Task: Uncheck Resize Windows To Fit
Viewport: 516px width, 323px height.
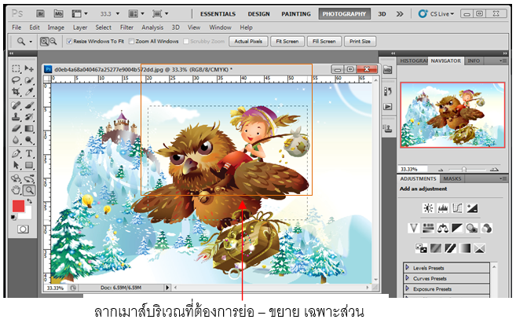Action: coord(68,41)
